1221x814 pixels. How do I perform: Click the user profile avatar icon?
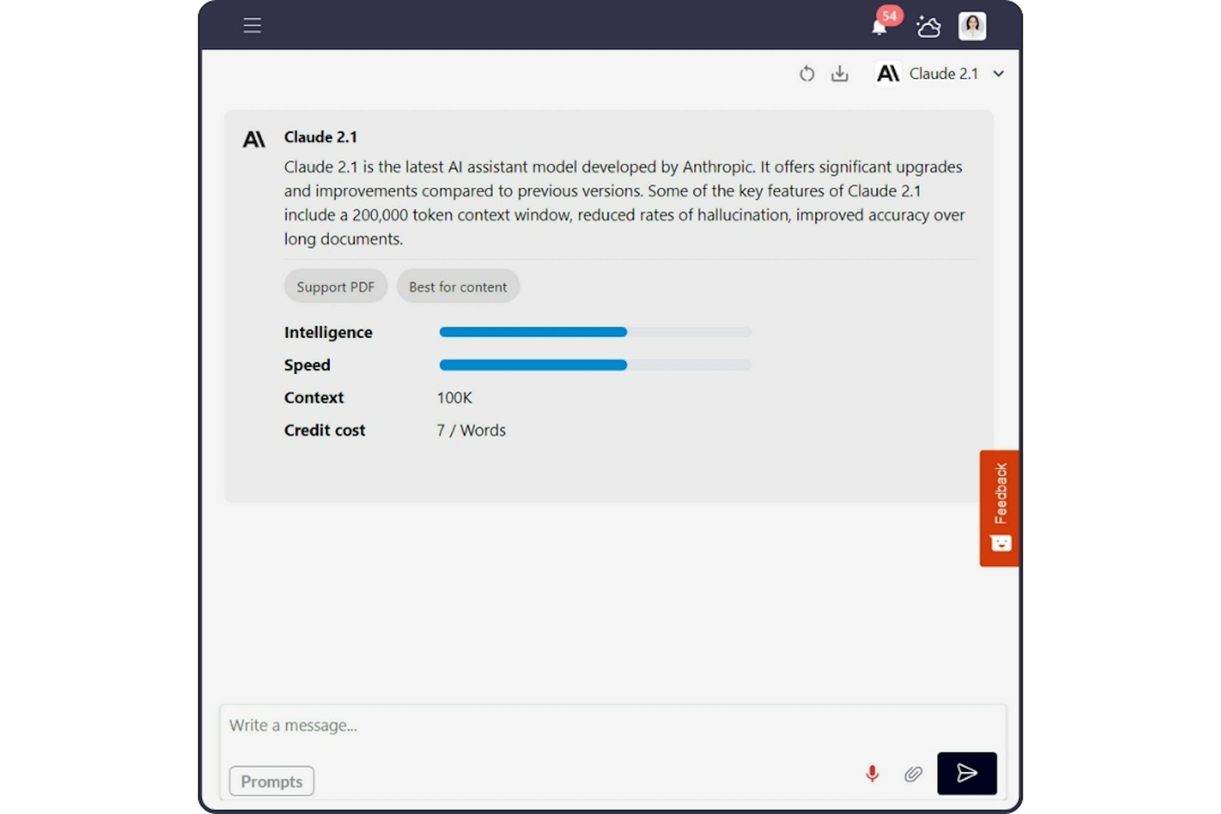[971, 24]
